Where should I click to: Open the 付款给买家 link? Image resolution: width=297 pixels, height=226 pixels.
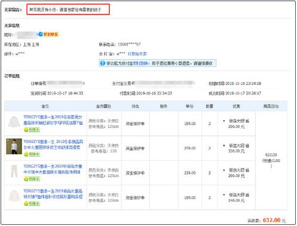click(x=137, y=54)
